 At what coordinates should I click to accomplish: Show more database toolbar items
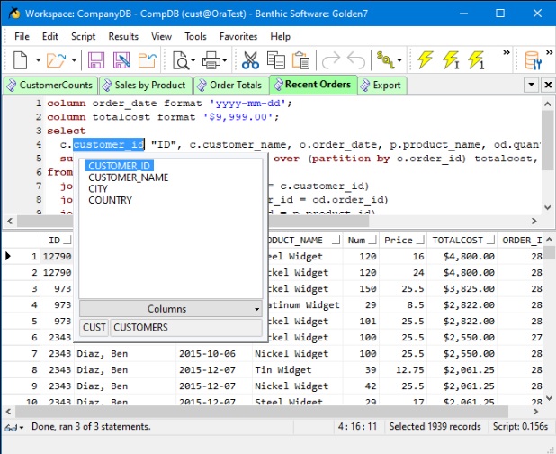click(550, 53)
